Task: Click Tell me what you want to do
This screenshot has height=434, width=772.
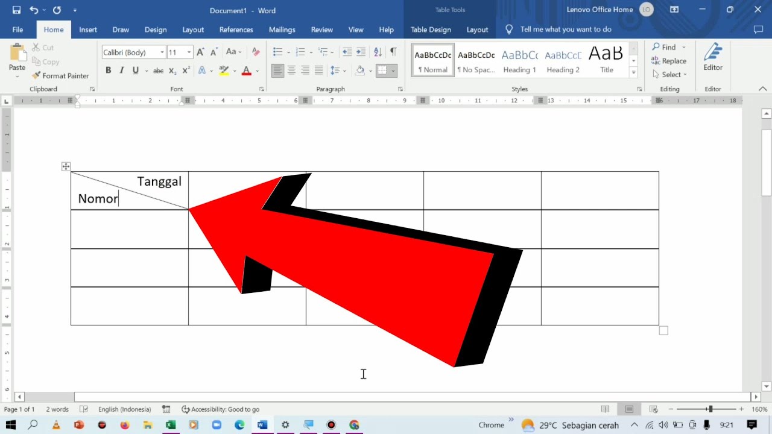Action: pyautogui.click(x=566, y=30)
